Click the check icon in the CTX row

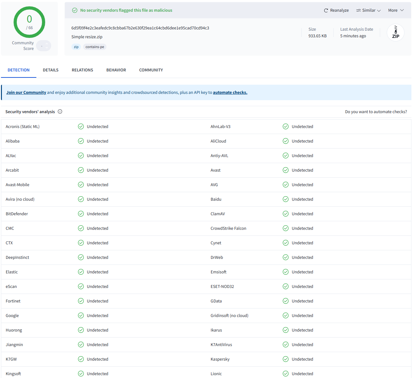coord(81,243)
